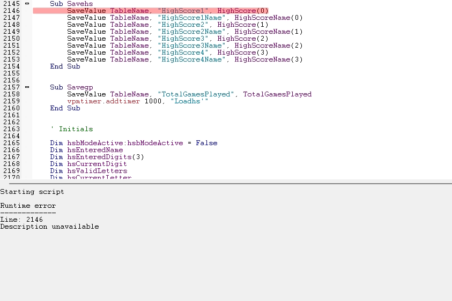Click "Line: 2146" in error output
Viewport: 452px width, 301px height.
tap(21, 220)
